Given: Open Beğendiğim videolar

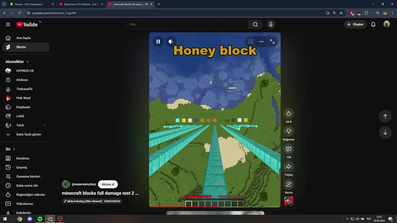Looking at the screenshot, I should point(26,195).
